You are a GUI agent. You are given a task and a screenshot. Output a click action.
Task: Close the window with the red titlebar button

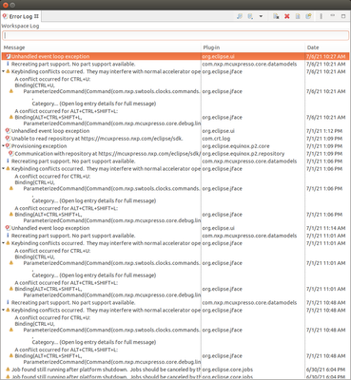[5, 5]
